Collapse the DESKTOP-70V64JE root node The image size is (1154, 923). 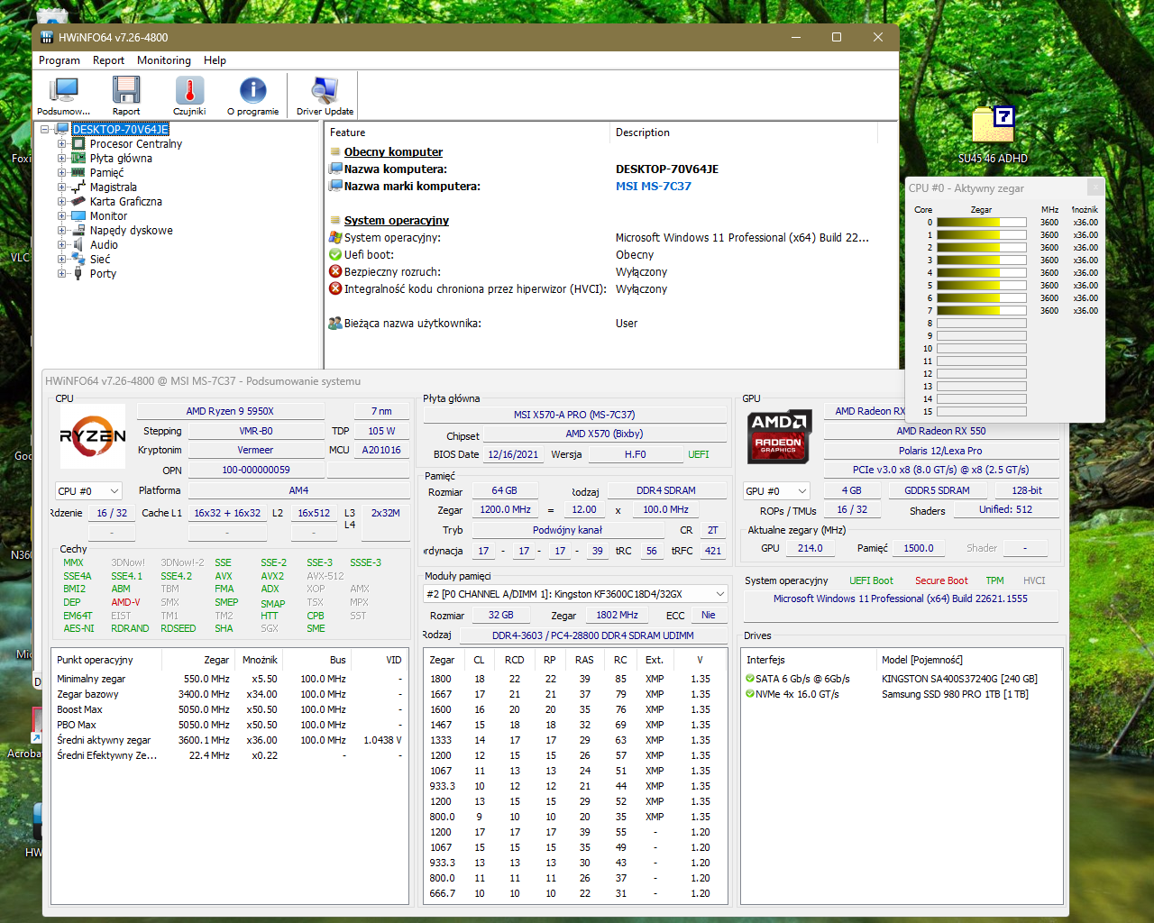45,130
